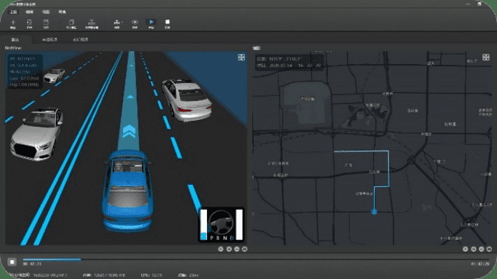Open the first menu in the menu bar

(x=13, y=13)
